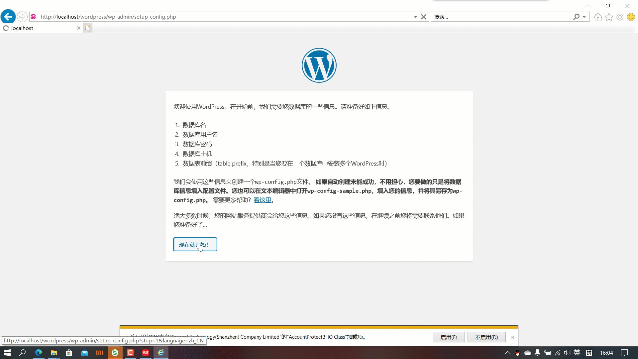Screen dimensions: 638x359
Task: Open the notification center icon
Action: coord(624,353)
